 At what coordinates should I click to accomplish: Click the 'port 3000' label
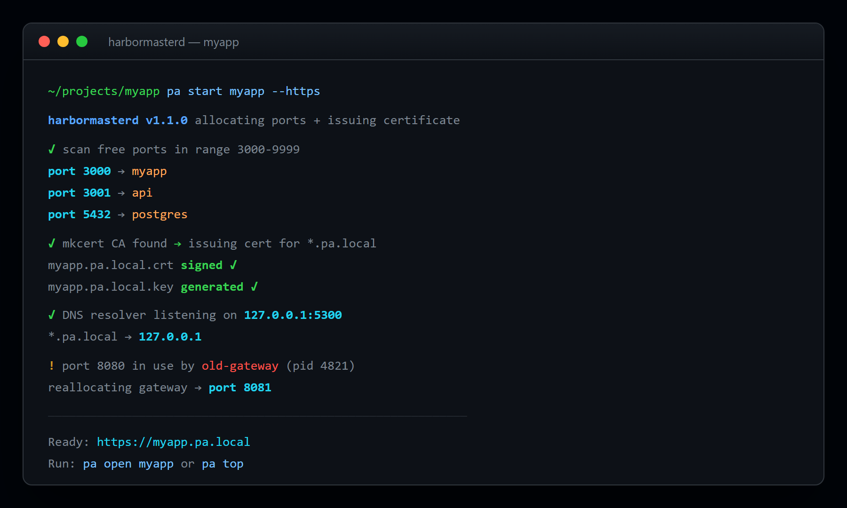pyautogui.click(x=80, y=171)
